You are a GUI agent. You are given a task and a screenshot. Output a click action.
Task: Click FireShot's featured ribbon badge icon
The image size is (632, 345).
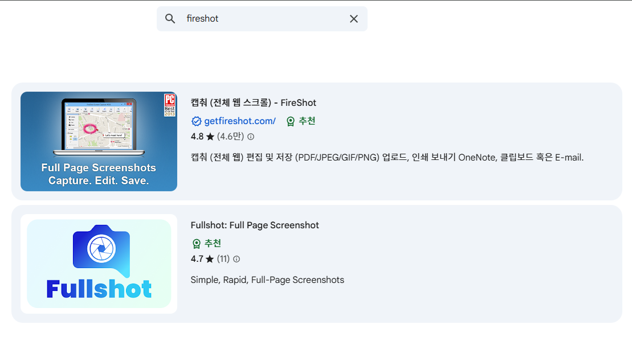(290, 121)
